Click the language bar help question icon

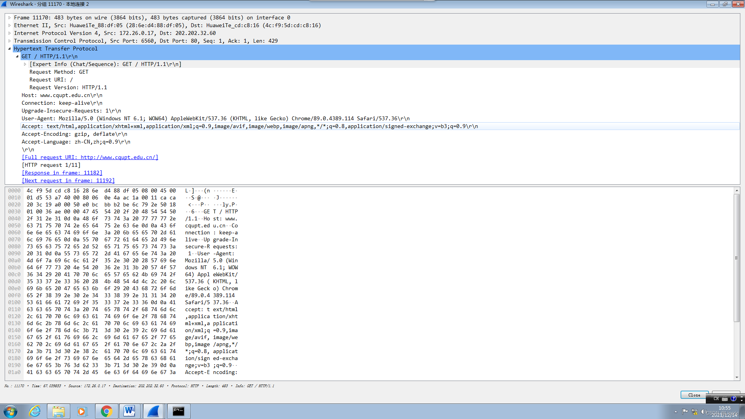pos(733,398)
